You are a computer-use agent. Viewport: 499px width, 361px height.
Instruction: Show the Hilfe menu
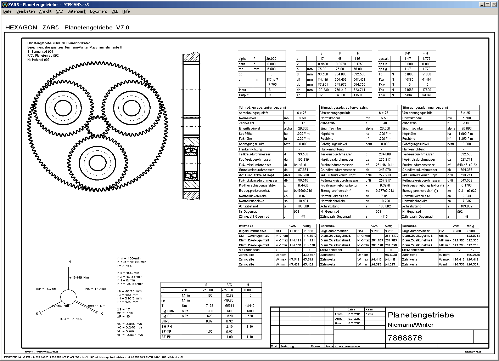tap(126, 11)
